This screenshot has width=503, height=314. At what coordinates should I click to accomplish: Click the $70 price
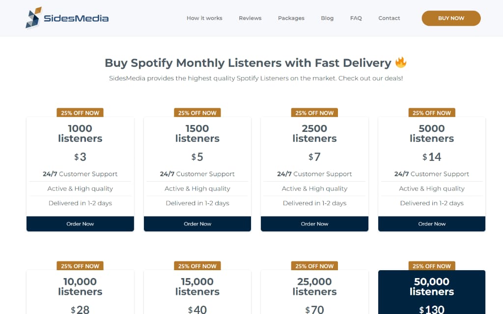click(314, 310)
